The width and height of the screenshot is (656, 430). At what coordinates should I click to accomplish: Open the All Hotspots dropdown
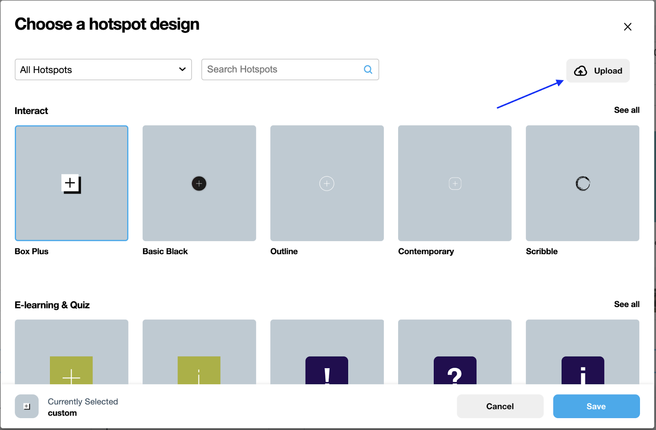click(x=103, y=70)
